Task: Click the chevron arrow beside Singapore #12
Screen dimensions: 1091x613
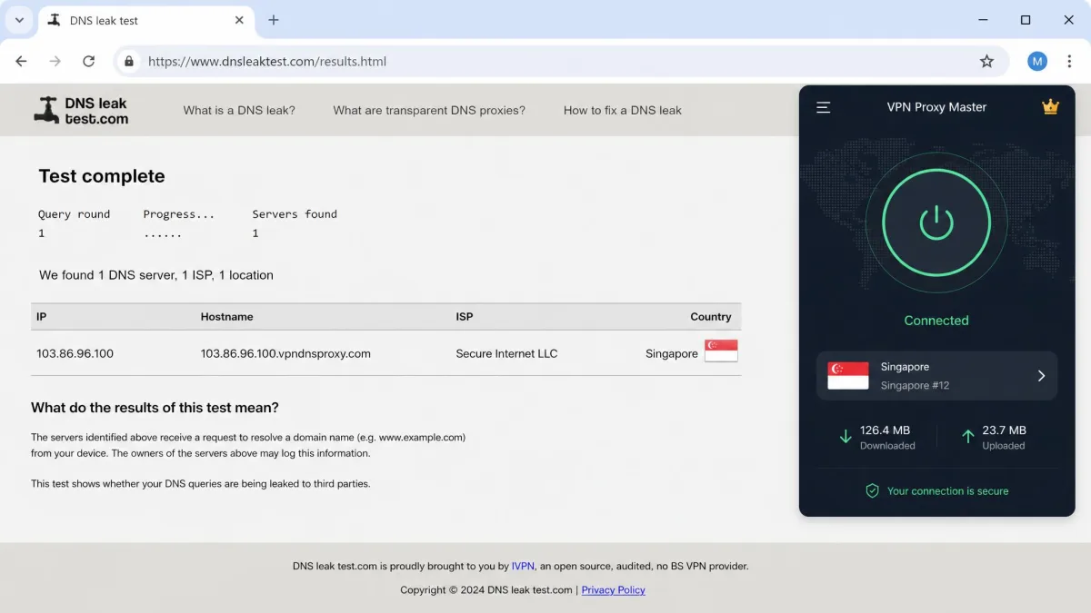Action: click(1041, 376)
